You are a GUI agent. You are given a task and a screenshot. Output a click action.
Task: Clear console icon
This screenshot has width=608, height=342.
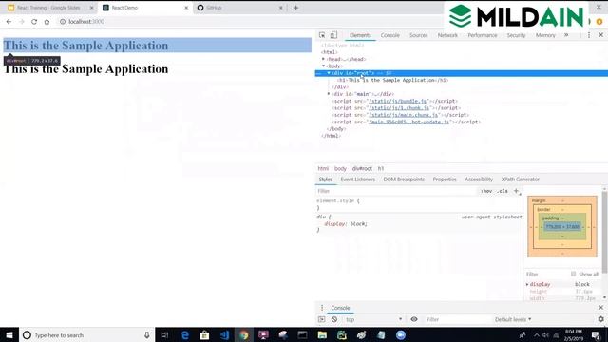[334, 319]
